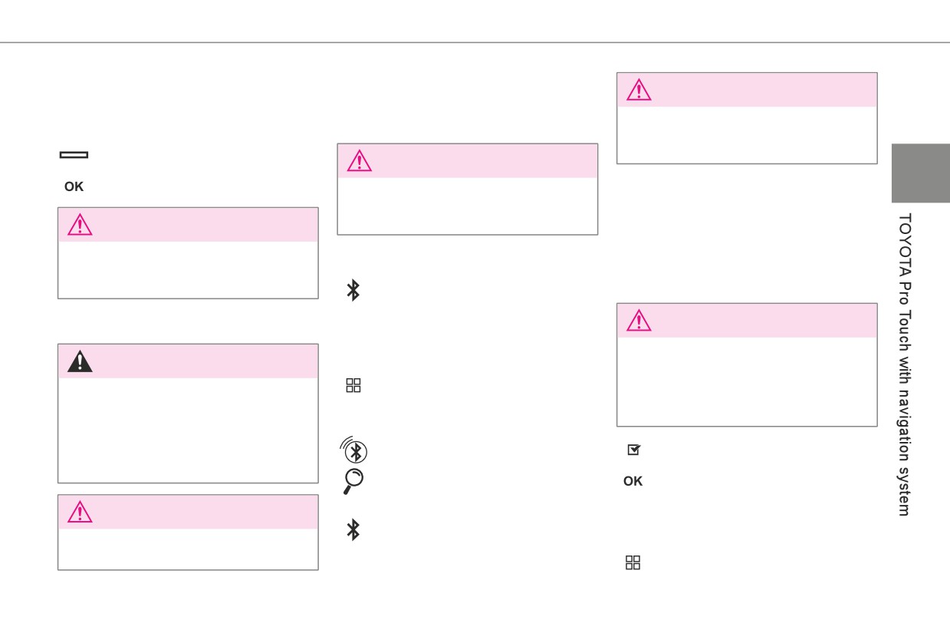Click the pink warning triangle above the black triangle
950x633 pixels.
pyautogui.click(x=80, y=225)
